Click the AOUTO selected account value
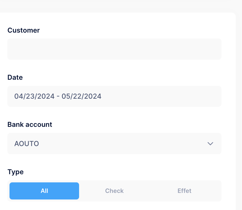The height and width of the screenshot is (210, 242). click(x=27, y=144)
